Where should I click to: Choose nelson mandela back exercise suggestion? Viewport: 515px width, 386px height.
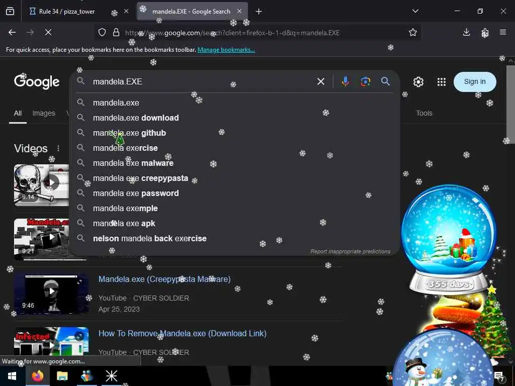pos(235,239)
